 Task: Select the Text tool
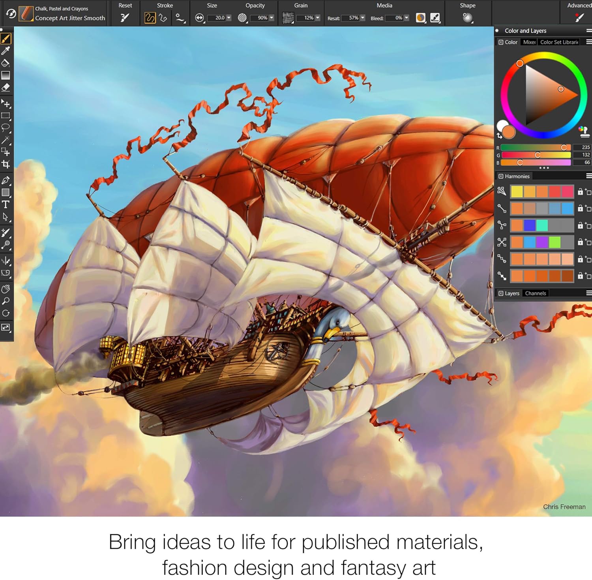6,205
